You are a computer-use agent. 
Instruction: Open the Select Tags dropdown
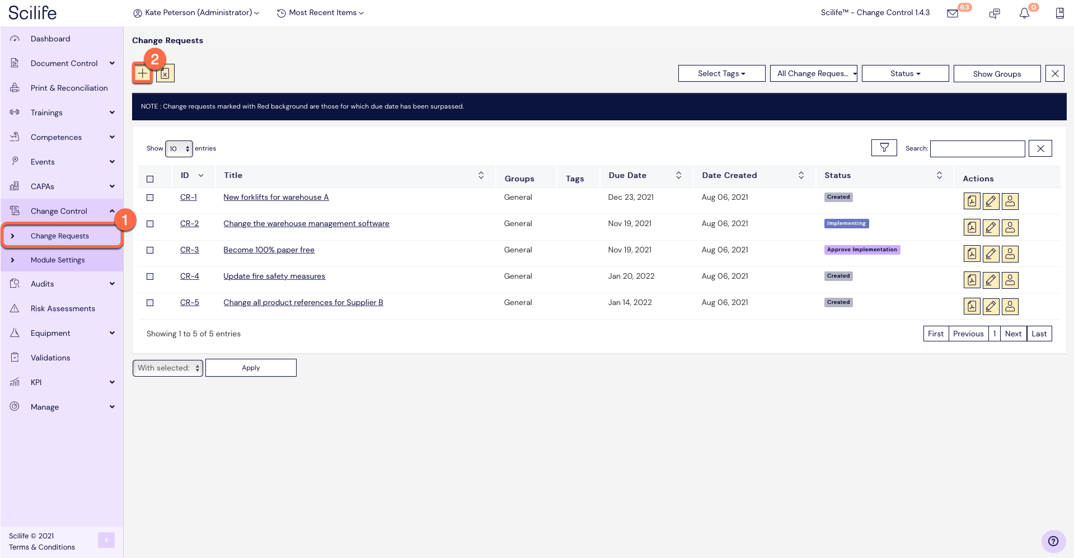721,73
